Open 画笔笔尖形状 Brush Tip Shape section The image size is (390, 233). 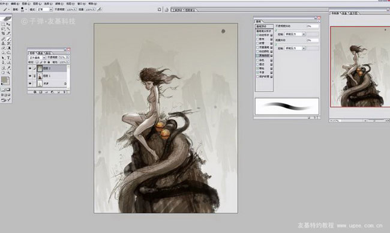pyautogui.click(x=264, y=31)
